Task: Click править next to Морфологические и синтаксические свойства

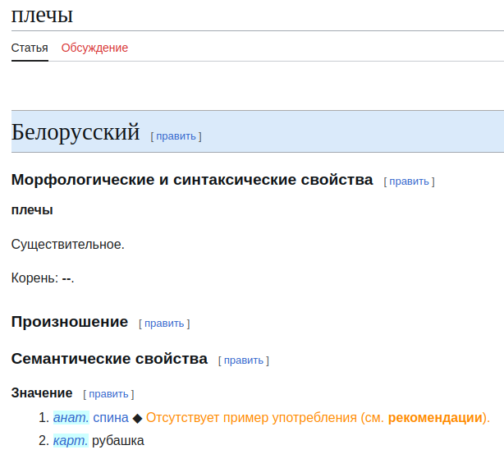Action: point(409,181)
